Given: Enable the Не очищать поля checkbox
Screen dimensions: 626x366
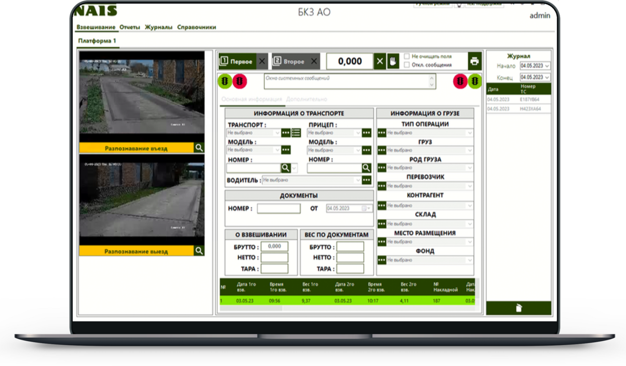Looking at the screenshot, I should [407, 56].
